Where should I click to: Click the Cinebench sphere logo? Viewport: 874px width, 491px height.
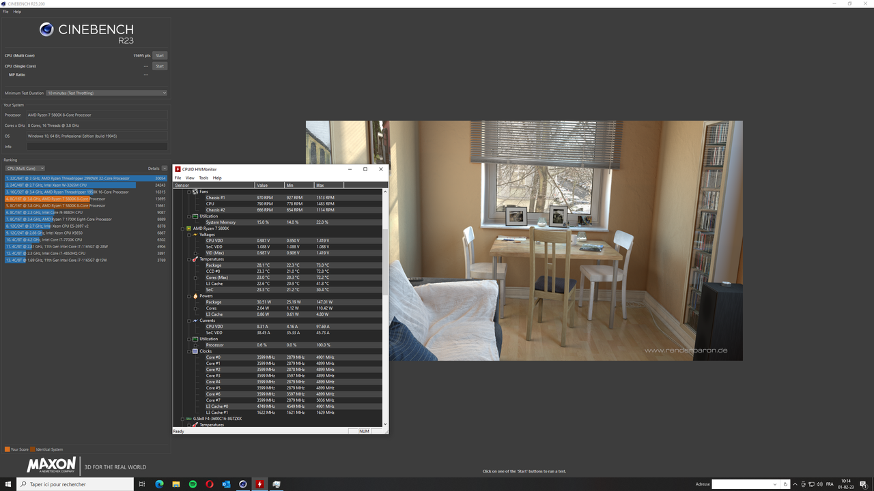click(46, 29)
